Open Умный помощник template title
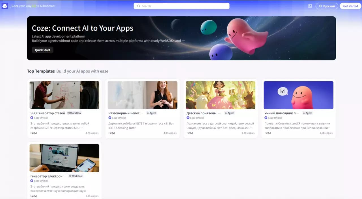This screenshot has width=362, height=199. [x=282, y=113]
